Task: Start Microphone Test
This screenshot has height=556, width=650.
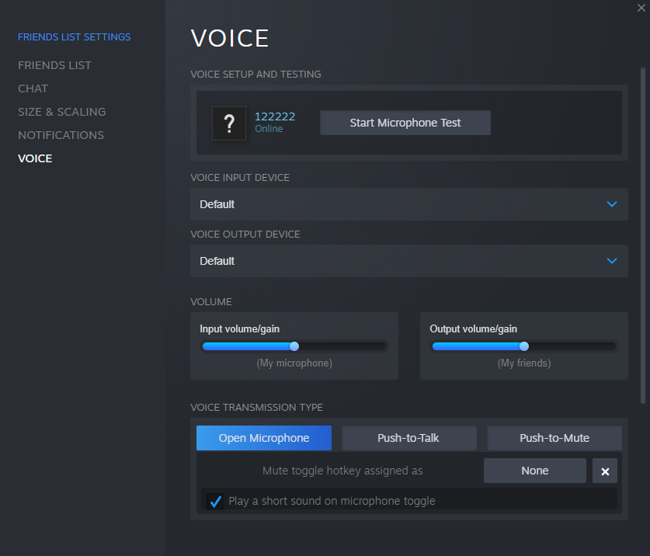Action: tap(405, 123)
